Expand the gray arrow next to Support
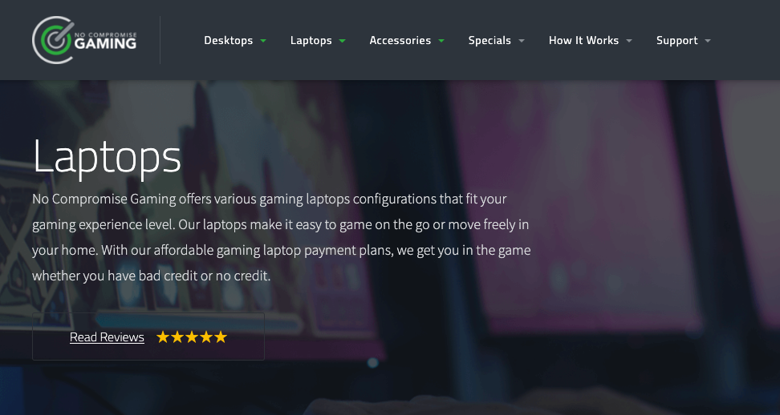The width and height of the screenshot is (780, 415). pyautogui.click(x=708, y=41)
